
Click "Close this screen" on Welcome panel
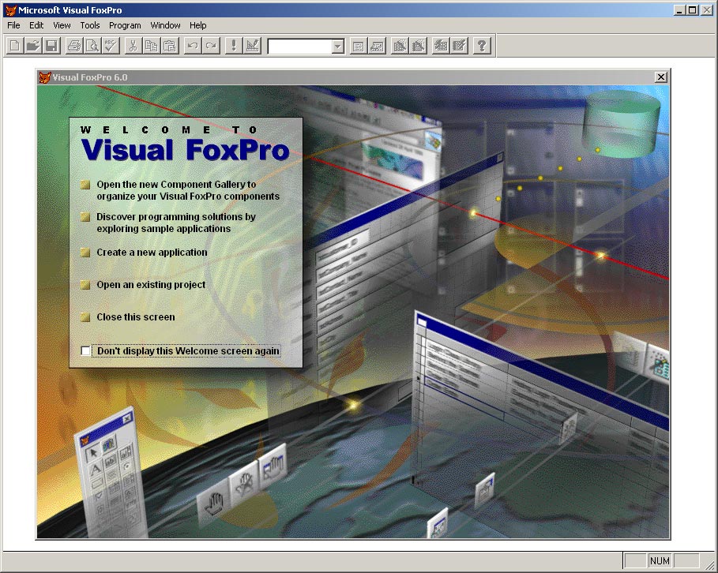point(128,317)
